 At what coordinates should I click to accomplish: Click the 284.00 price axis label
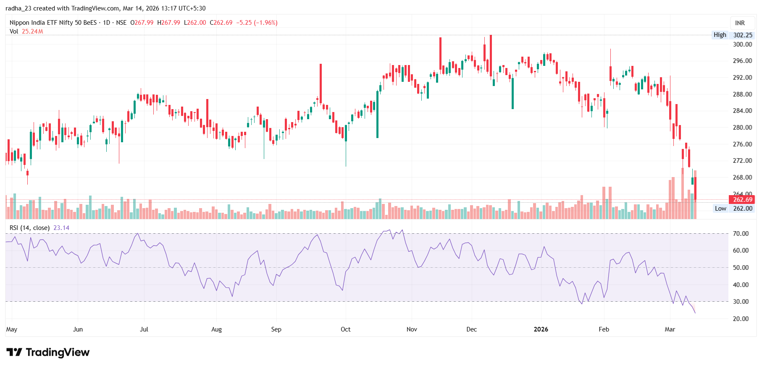[742, 111]
